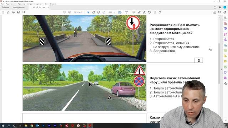Open the Справка menu
228x128 pixels.
pos(53,4)
